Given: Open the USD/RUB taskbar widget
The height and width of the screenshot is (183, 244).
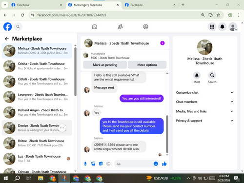Looking at the screenshot, I should pyautogui.click(x=164, y=178).
